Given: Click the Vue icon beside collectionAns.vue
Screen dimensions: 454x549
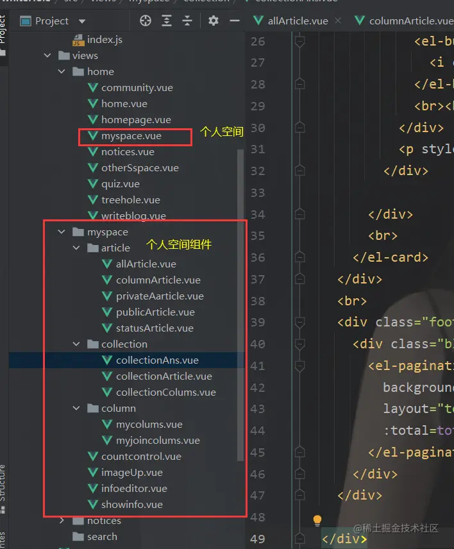Looking at the screenshot, I should point(107,360).
